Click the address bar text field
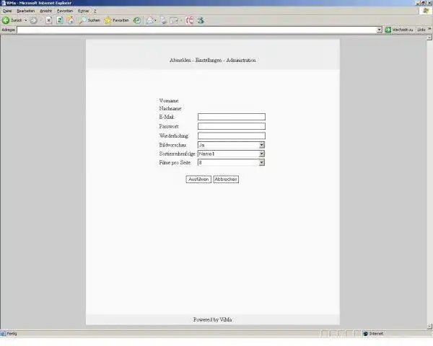The width and height of the screenshot is (433, 346). pyautogui.click(x=197, y=30)
